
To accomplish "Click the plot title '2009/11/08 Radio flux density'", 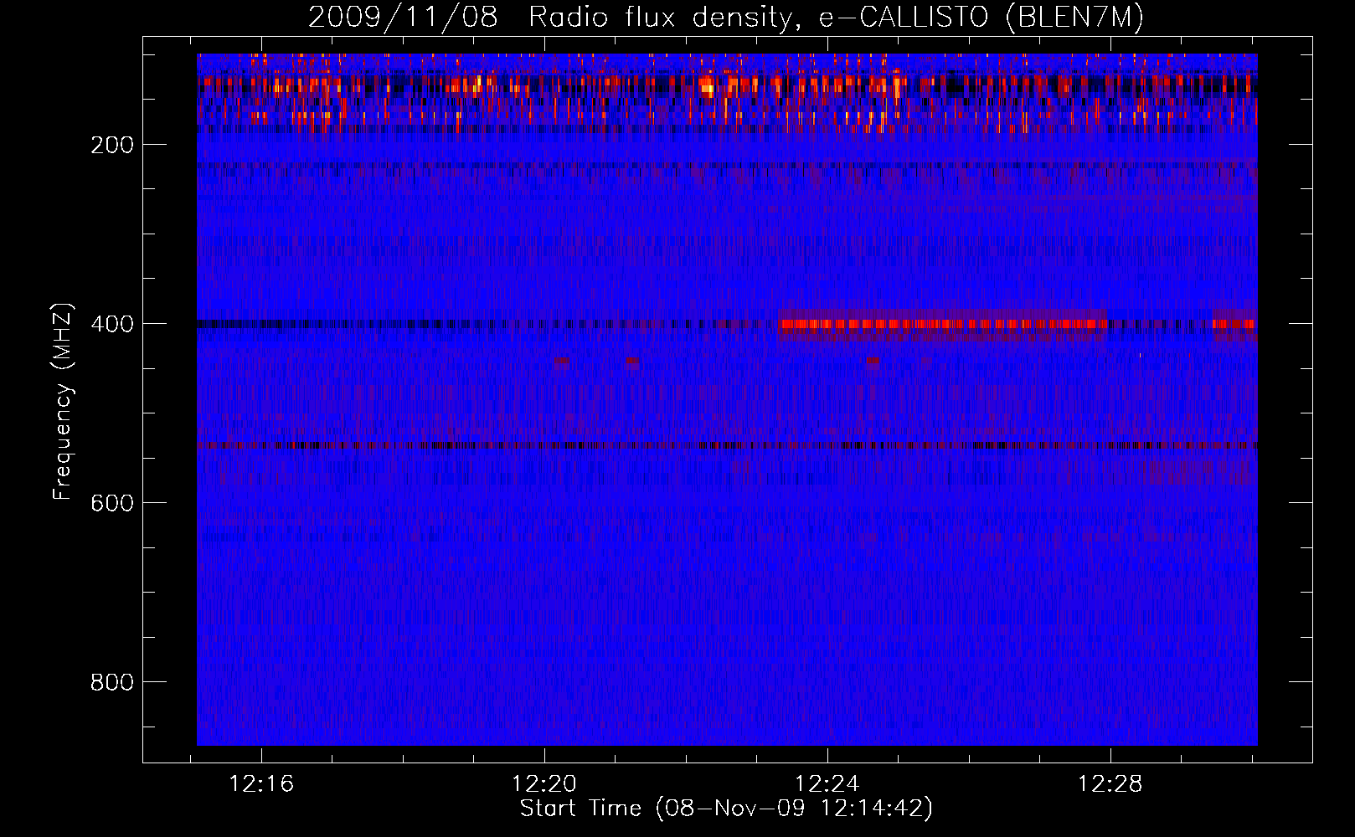I will coord(725,17).
